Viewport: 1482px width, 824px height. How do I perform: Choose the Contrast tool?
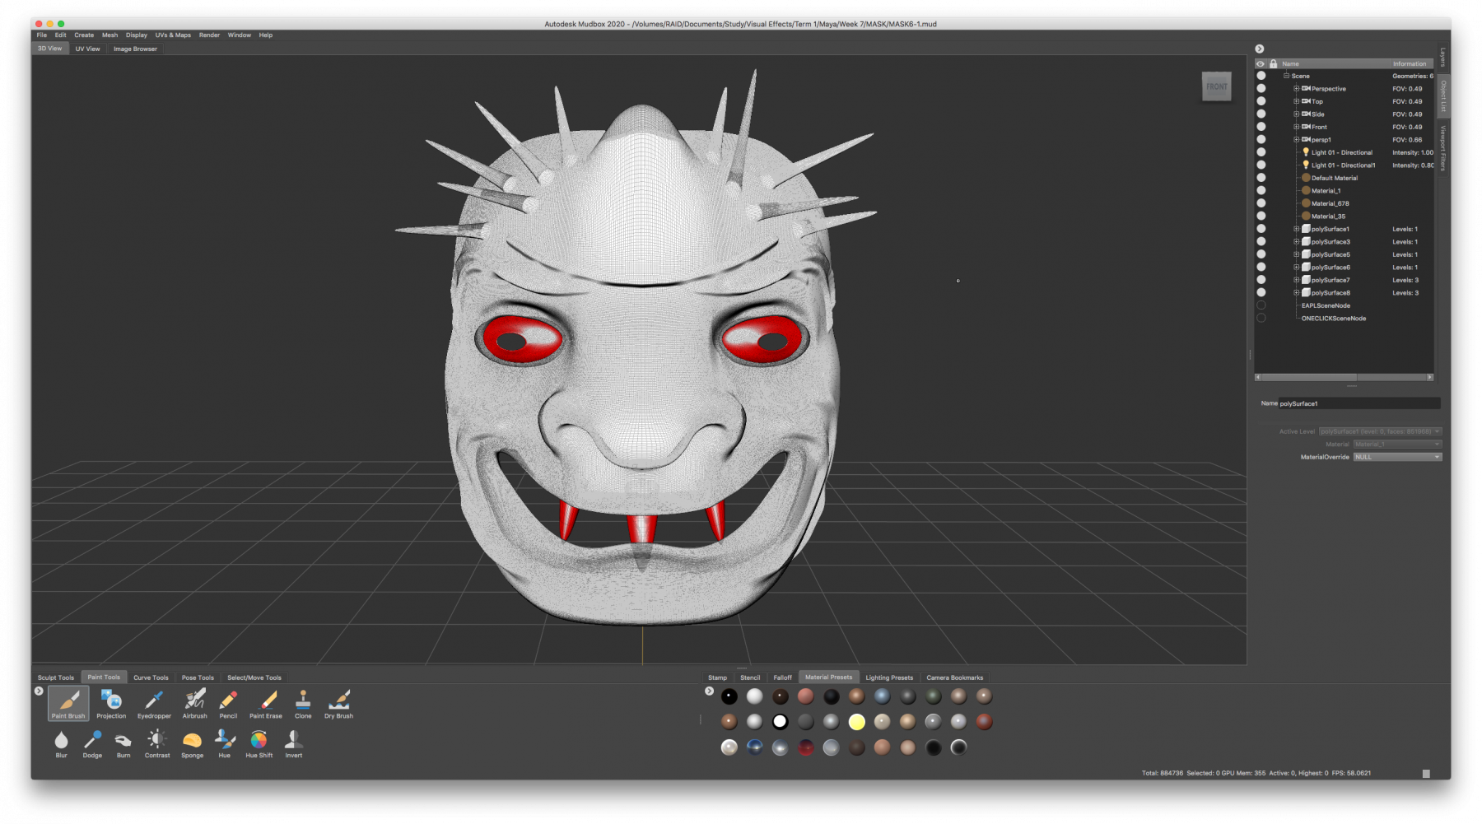point(157,743)
